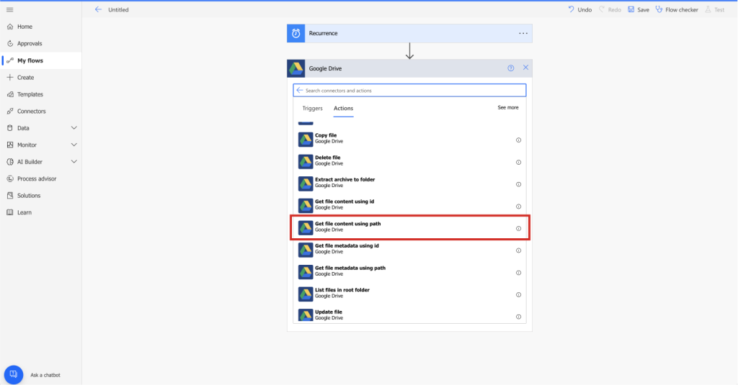Click Google Drive icon beside Update file

coord(306,315)
